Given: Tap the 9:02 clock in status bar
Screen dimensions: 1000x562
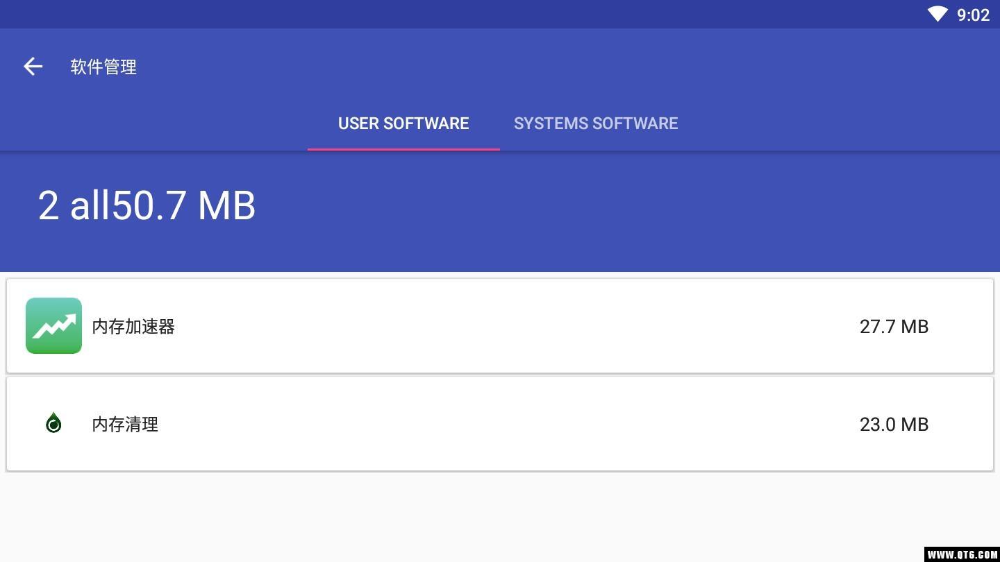Looking at the screenshot, I should pos(973,15).
